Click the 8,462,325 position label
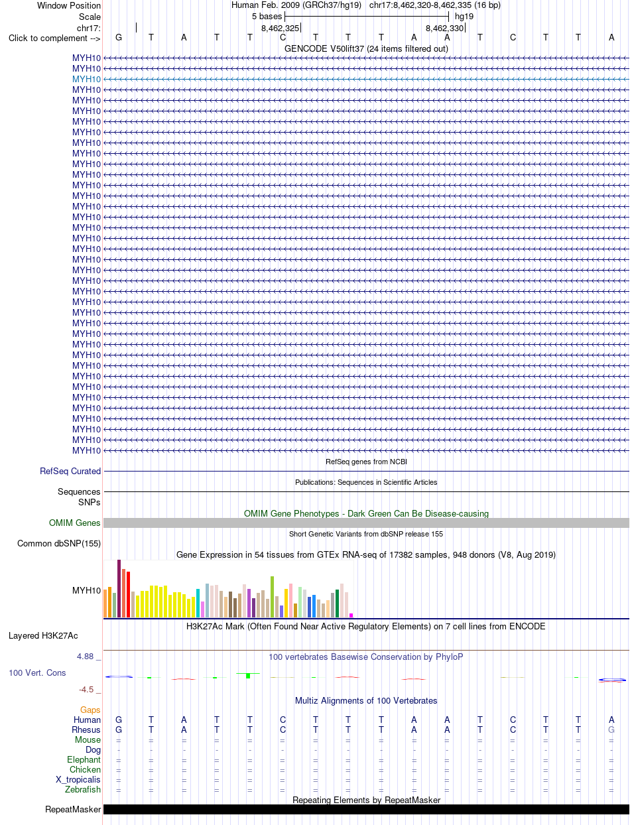Screen dimensions: 630x825 click(280, 28)
